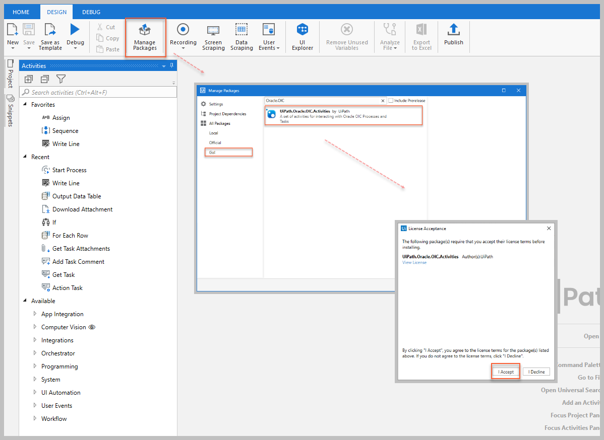Open the View License link

point(414,263)
